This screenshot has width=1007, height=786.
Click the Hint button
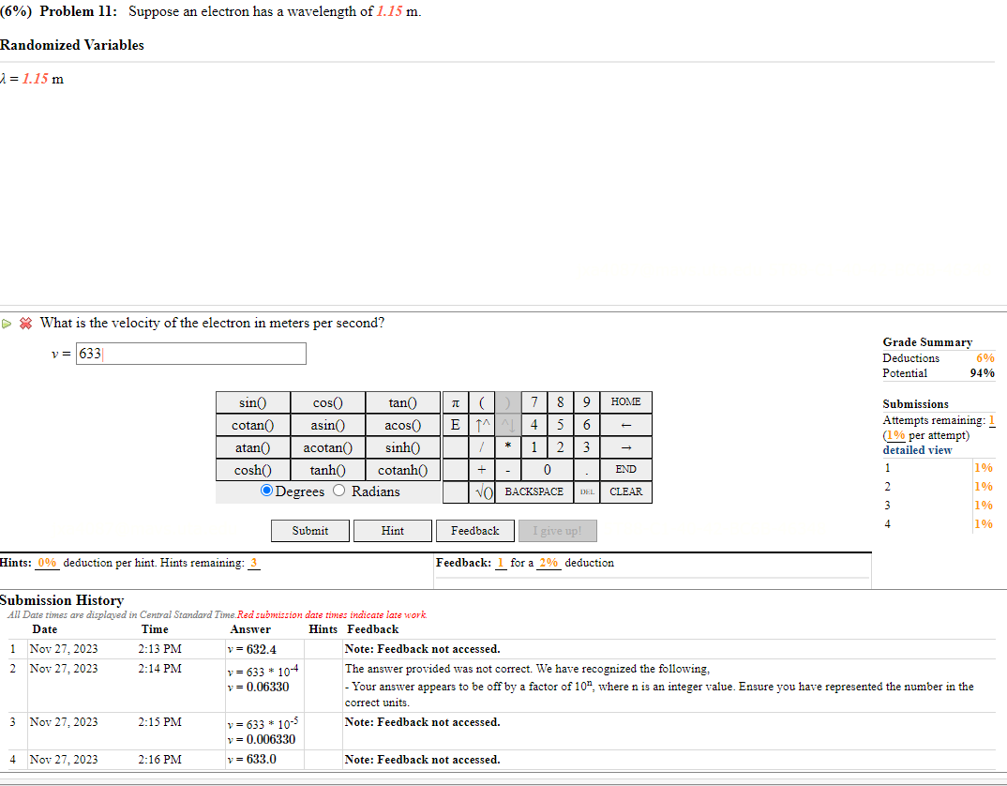click(393, 531)
